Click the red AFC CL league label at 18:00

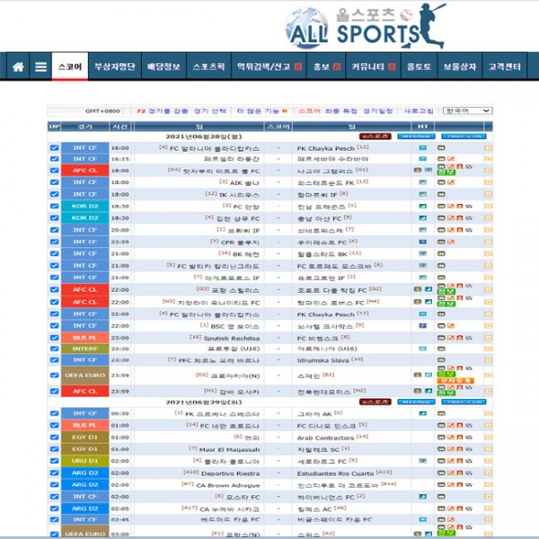pyautogui.click(x=85, y=171)
